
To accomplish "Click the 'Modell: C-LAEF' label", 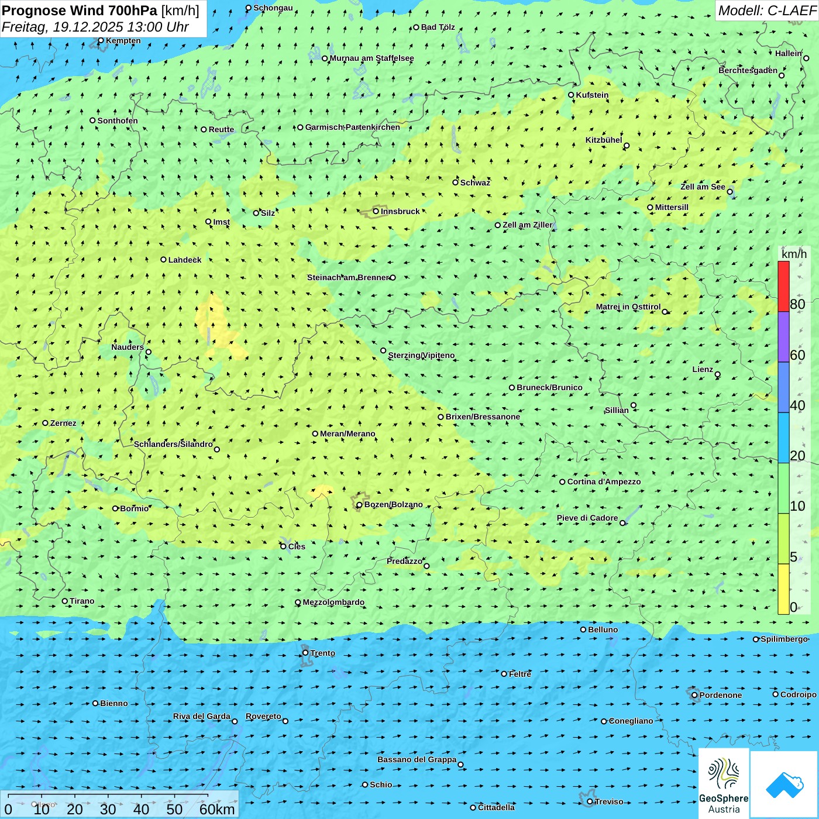I will (x=767, y=10).
